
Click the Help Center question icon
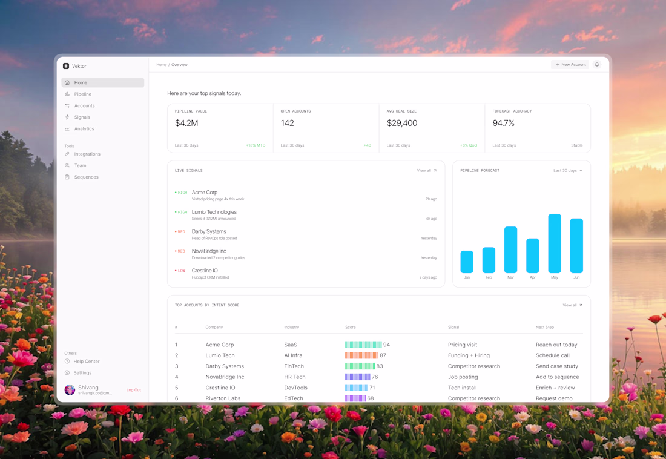click(x=67, y=362)
